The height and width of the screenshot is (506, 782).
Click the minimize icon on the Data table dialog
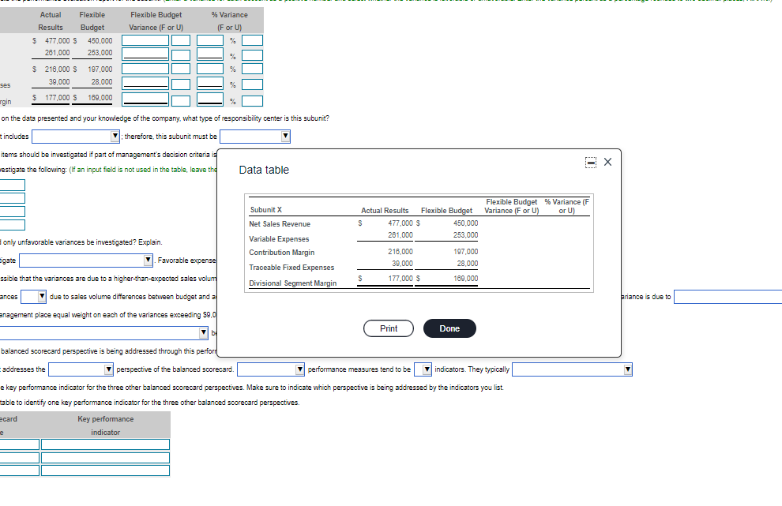[589, 161]
